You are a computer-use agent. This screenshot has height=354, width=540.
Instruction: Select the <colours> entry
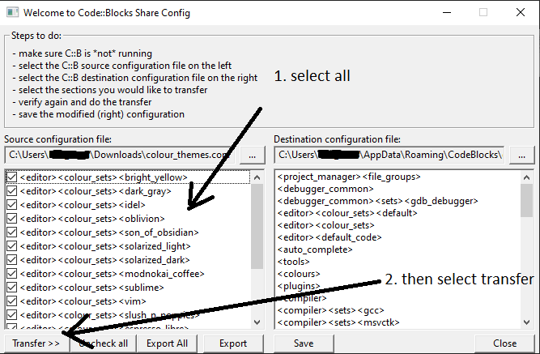pyautogui.click(x=299, y=274)
